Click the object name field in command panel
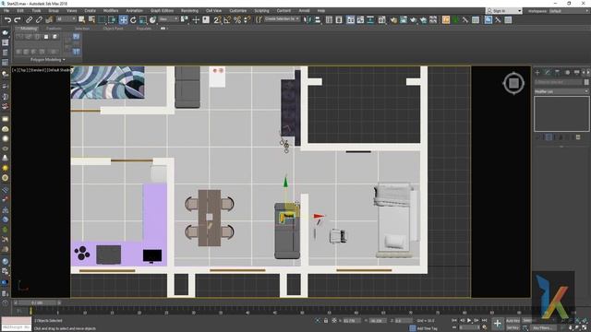The height and width of the screenshot is (332, 591). [x=559, y=82]
